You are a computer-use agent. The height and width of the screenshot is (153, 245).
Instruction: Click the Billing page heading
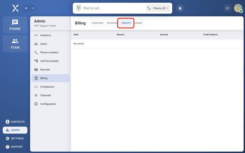tap(80, 23)
